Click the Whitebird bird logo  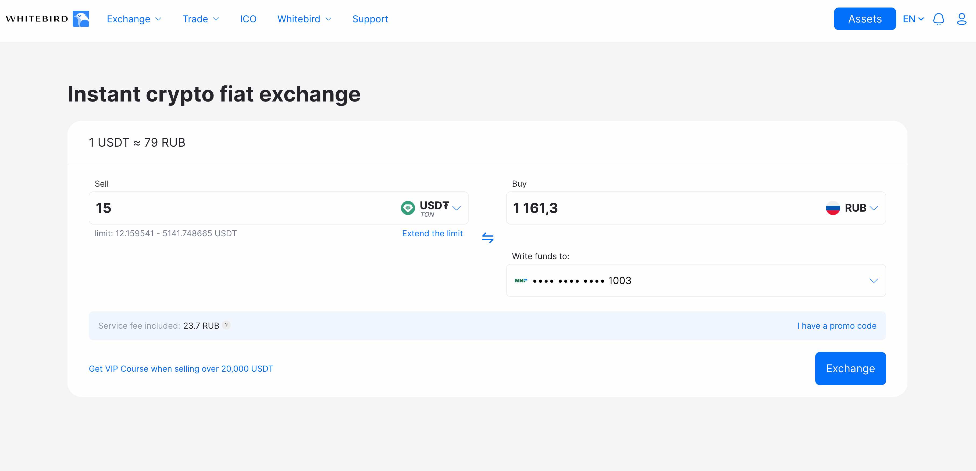click(x=81, y=19)
